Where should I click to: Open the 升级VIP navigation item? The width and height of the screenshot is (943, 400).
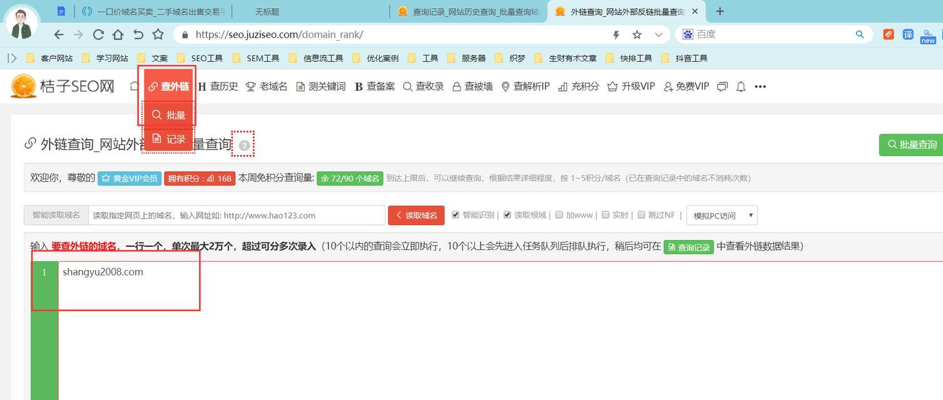click(x=631, y=86)
